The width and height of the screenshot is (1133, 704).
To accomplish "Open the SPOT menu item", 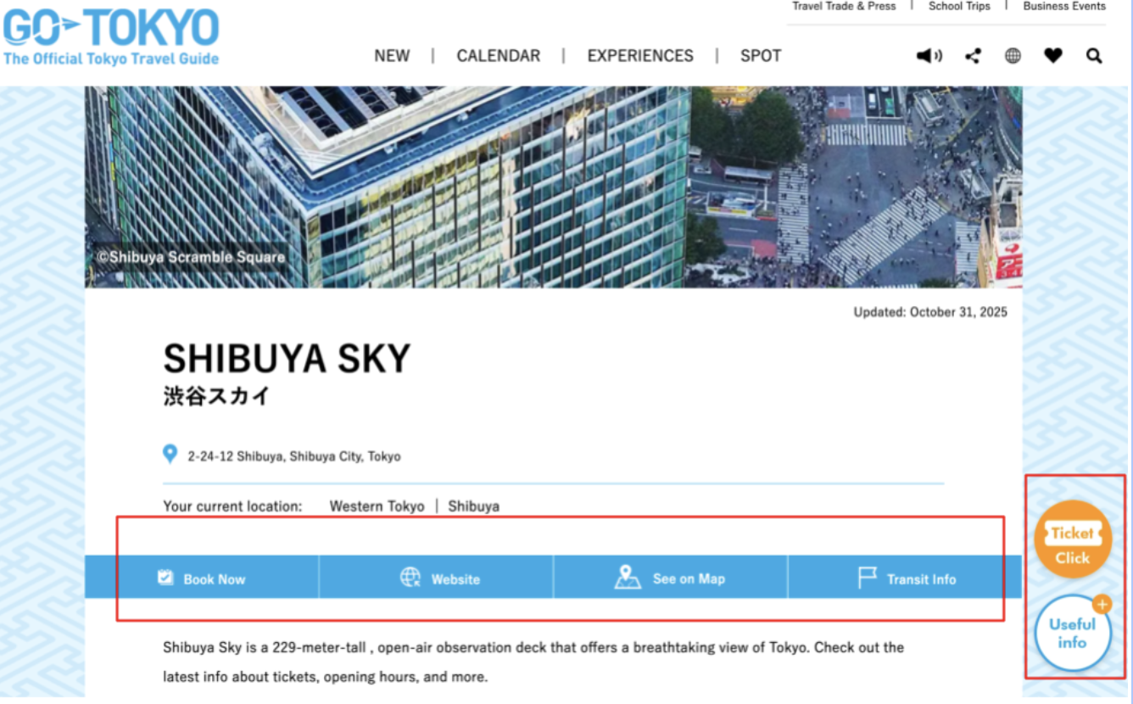I will click(761, 56).
